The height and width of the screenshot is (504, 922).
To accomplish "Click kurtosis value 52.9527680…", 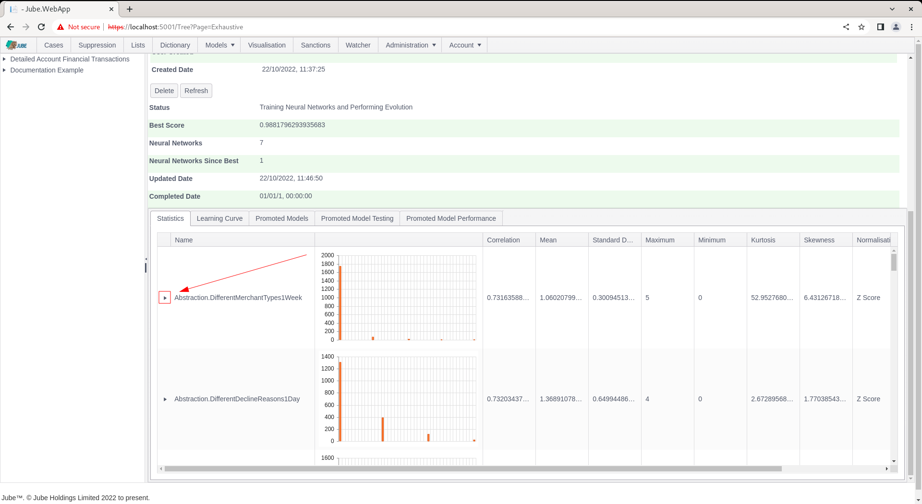I will pos(772,298).
